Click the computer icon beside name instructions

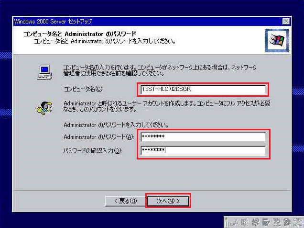44,72
